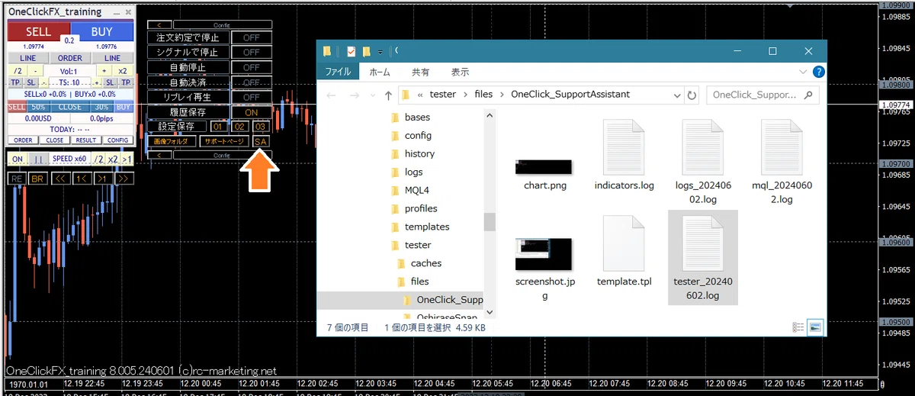Toggle the replay ON button
The width and height of the screenshot is (915, 396).
coord(17,159)
